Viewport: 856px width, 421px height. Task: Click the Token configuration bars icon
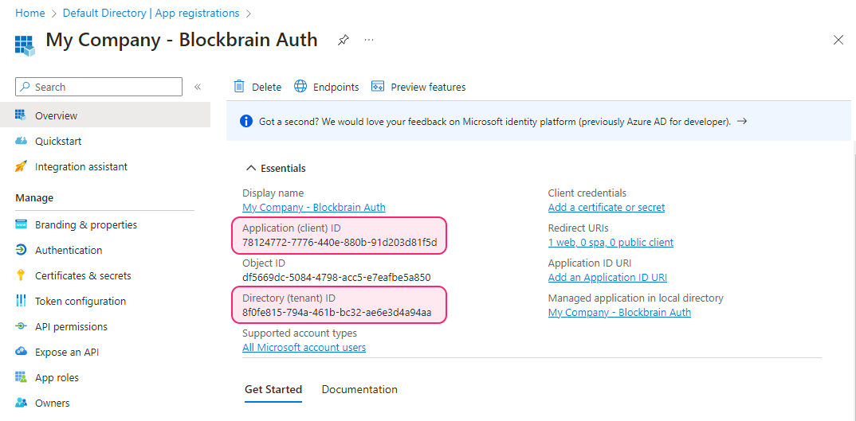21,301
